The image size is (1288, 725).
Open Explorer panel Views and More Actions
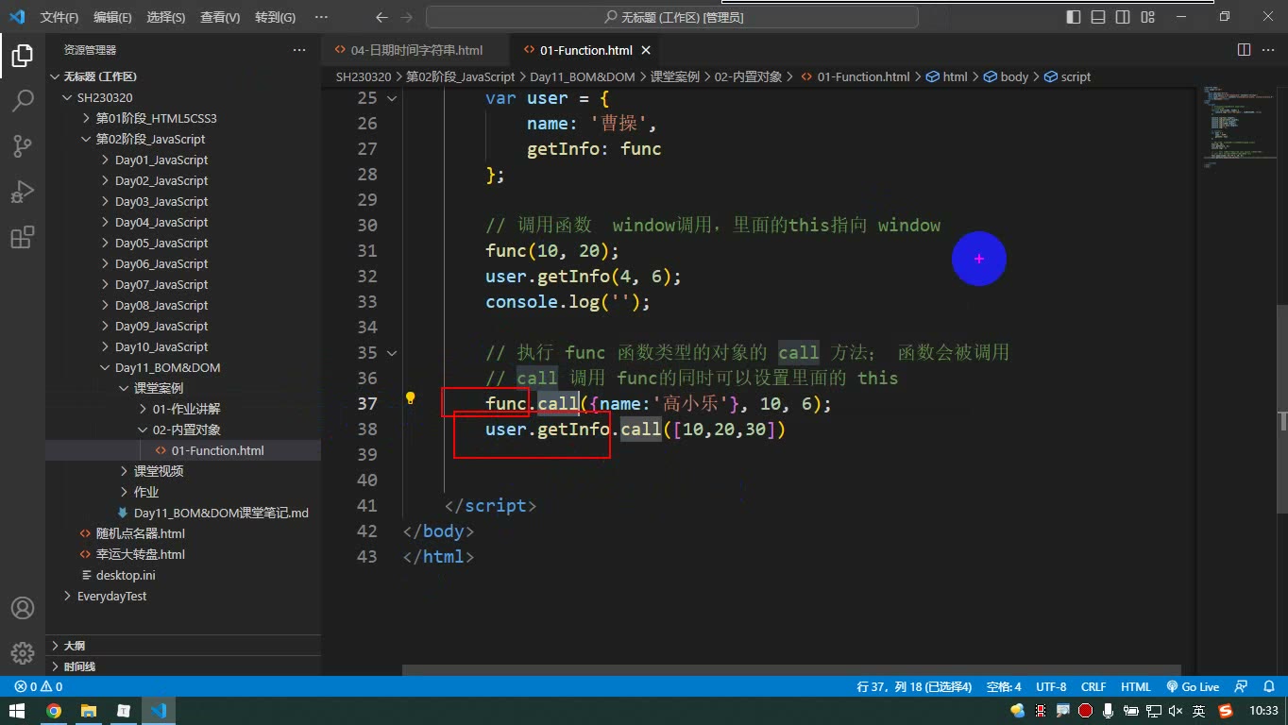299,50
